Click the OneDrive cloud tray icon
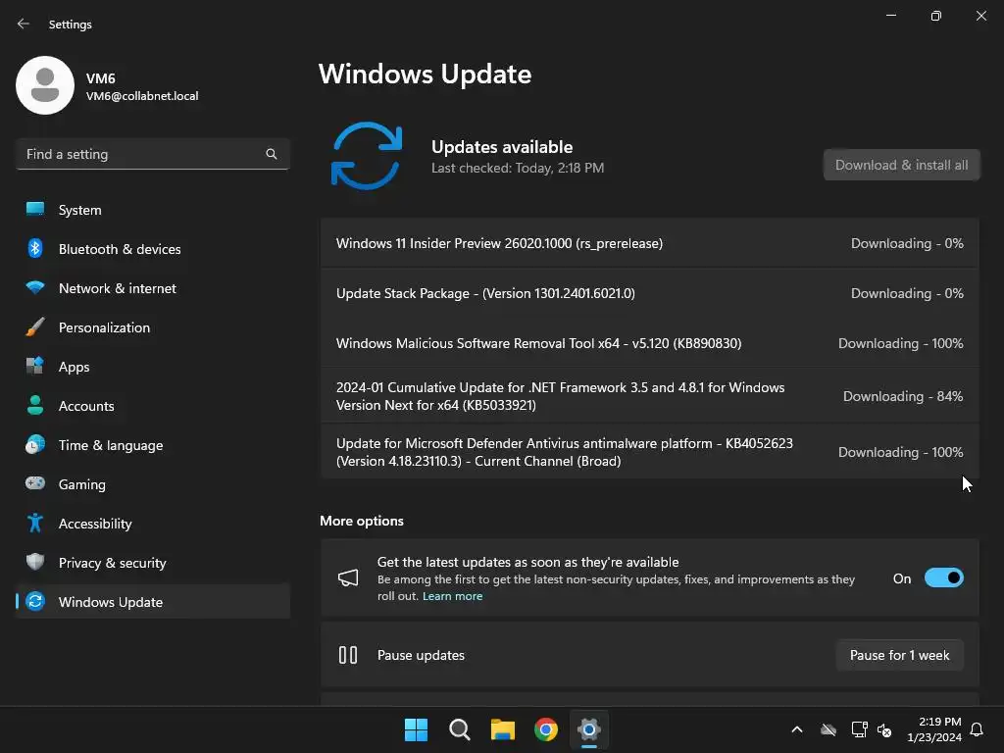This screenshot has width=1004, height=753. coord(828,729)
